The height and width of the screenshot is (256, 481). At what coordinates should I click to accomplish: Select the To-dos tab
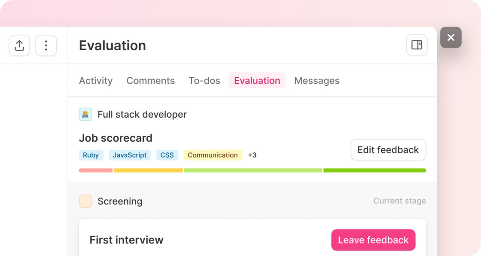204,81
